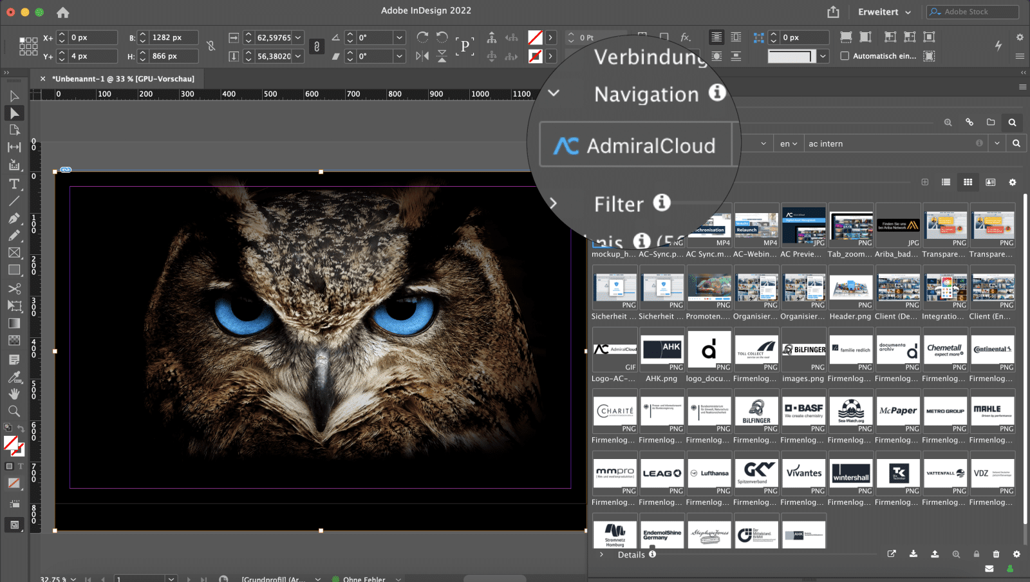Enable the Automatisch einpassen checkbox

click(845, 56)
